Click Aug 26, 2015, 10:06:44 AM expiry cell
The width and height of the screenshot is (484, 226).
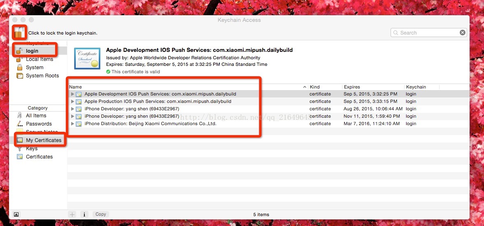click(x=373, y=109)
